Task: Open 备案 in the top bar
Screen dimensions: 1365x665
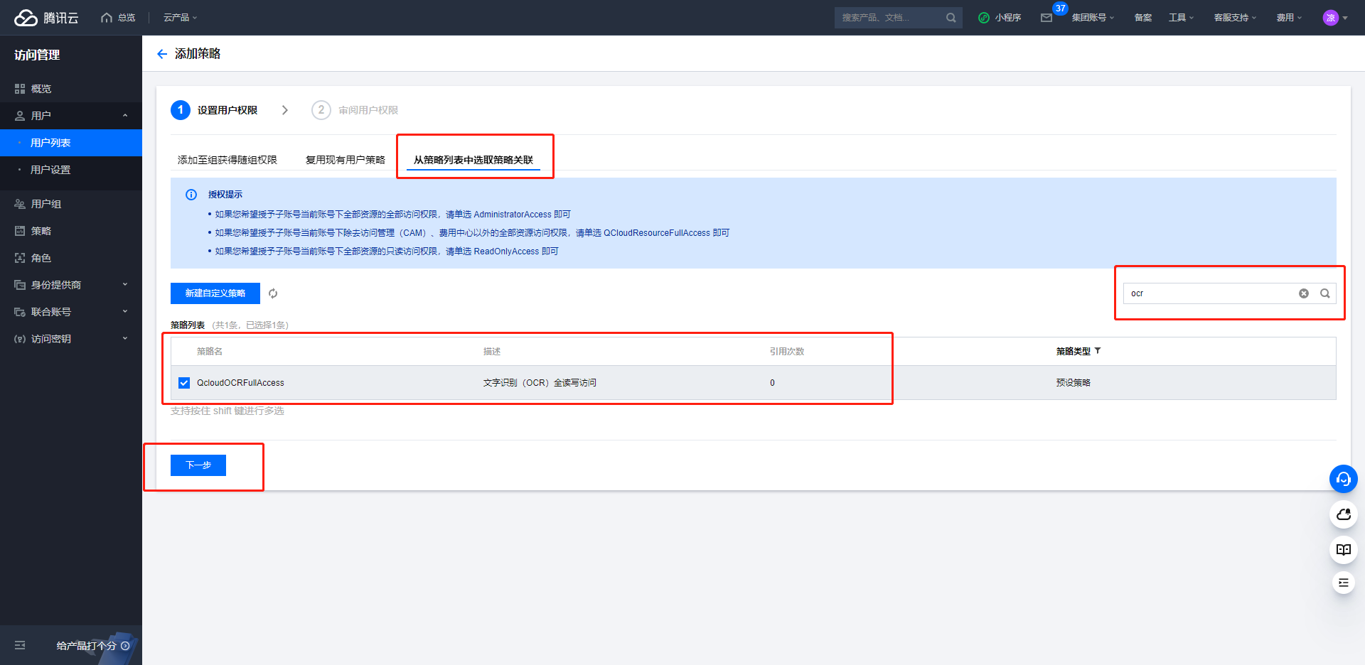Action: tap(1143, 18)
